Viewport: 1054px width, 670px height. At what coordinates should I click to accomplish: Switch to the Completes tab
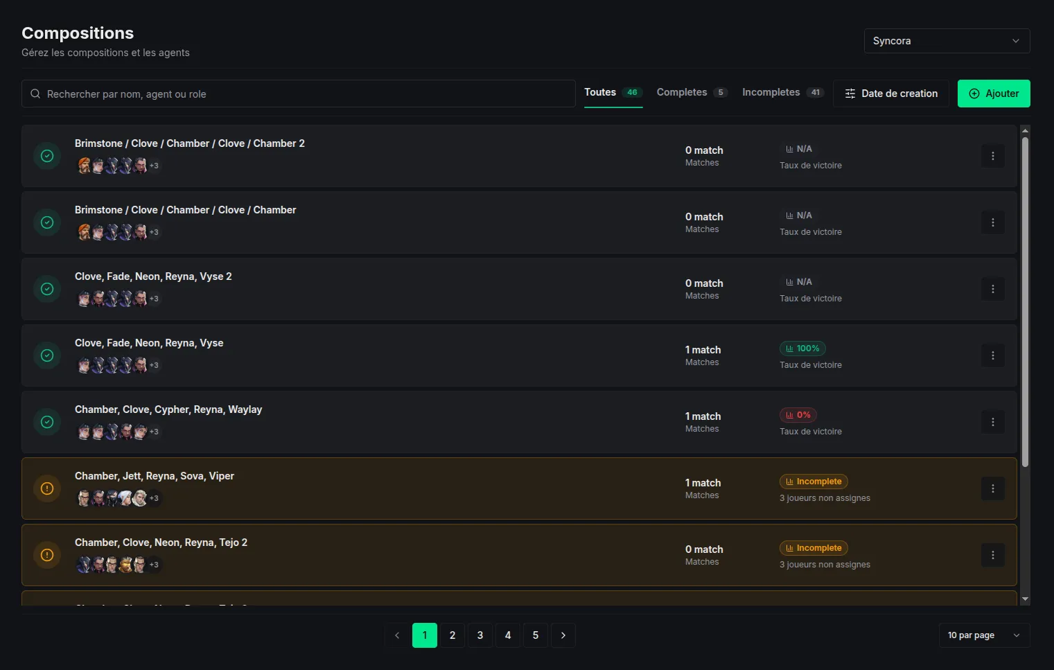[x=692, y=93]
